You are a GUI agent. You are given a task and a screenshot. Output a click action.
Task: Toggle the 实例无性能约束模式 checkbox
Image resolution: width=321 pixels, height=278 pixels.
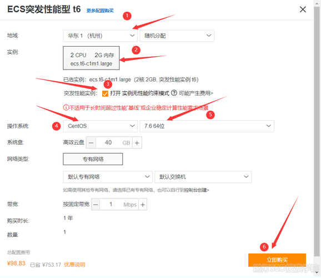tap(105, 94)
